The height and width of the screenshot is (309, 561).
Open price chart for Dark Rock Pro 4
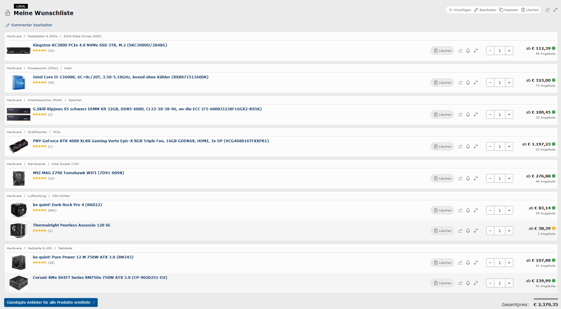click(x=460, y=210)
